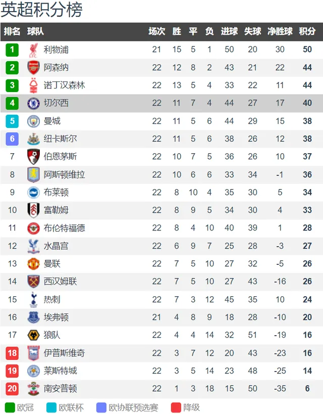323x414 pixels.
Task: Select the Tottenham (热刺) cockerel logo
Action: pyautogui.click(x=33, y=299)
